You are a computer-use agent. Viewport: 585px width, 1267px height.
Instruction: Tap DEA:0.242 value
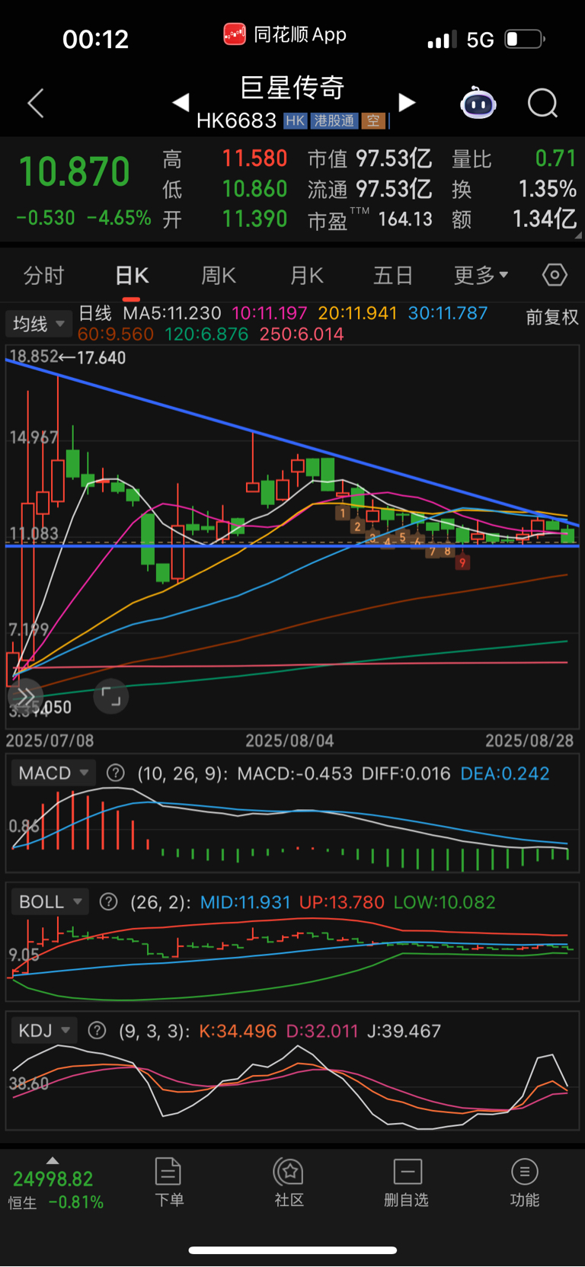click(505, 773)
